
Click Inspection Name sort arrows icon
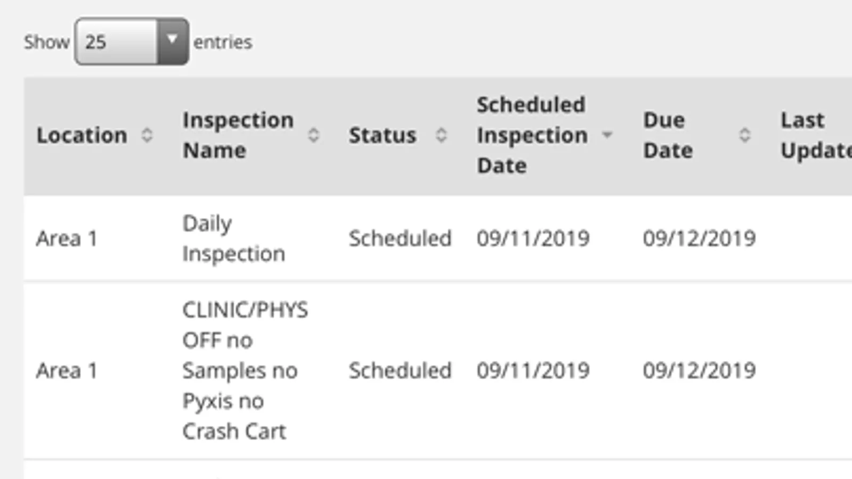pos(314,135)
